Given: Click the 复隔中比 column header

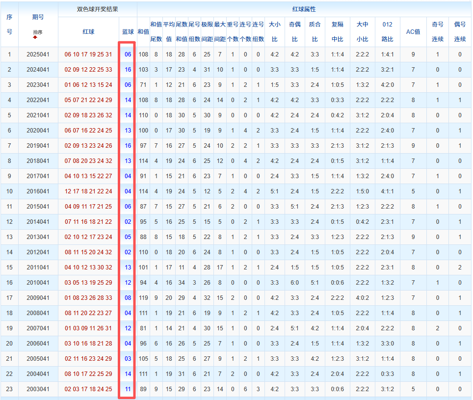Looking at the screenshot, I should pos(337,32).
